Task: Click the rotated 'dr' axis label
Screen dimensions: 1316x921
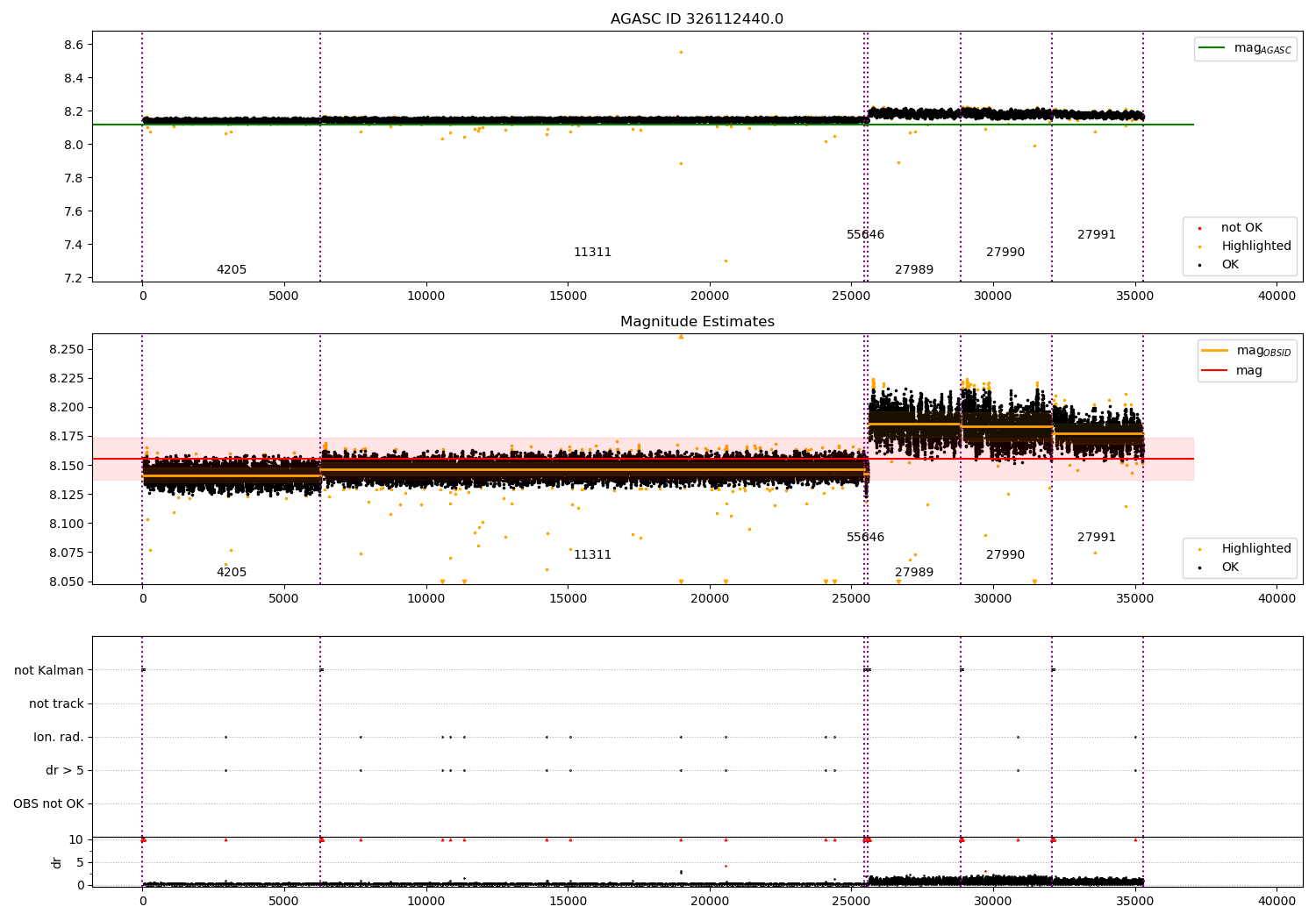Action: (x=57, y=862)
